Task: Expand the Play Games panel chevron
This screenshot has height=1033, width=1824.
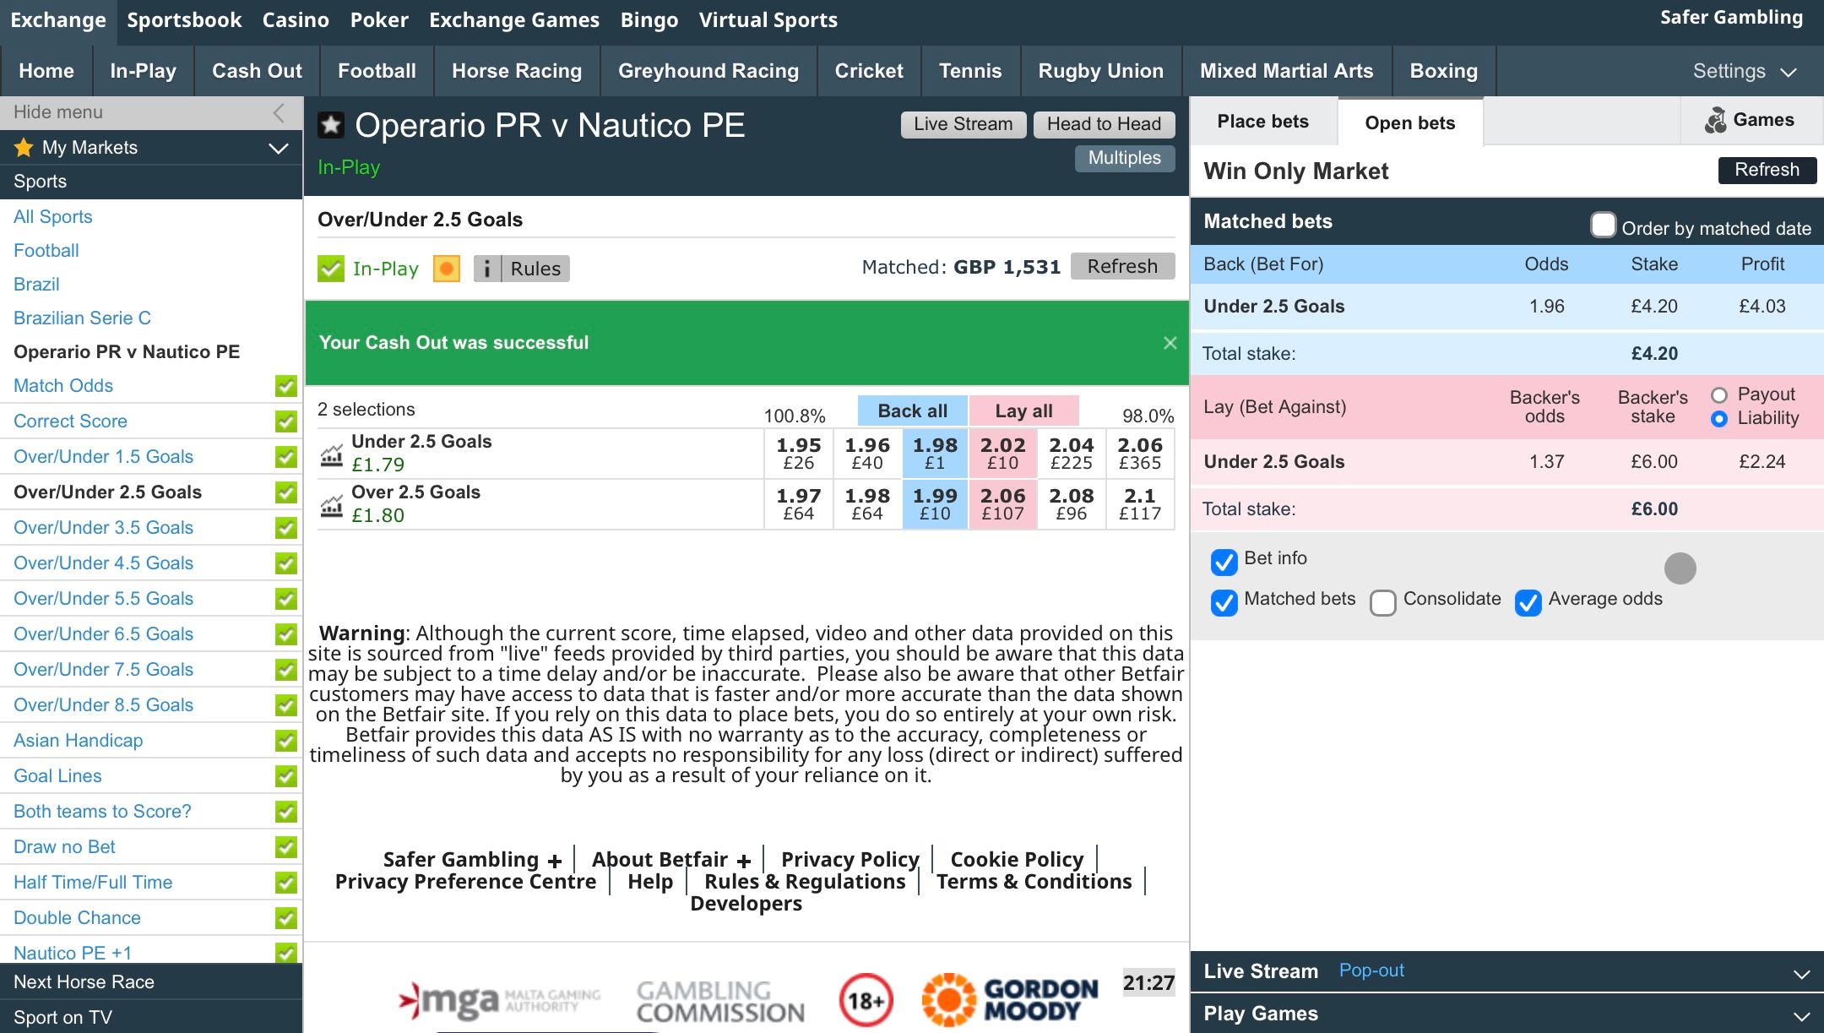Action: tap(1801, 1015)
